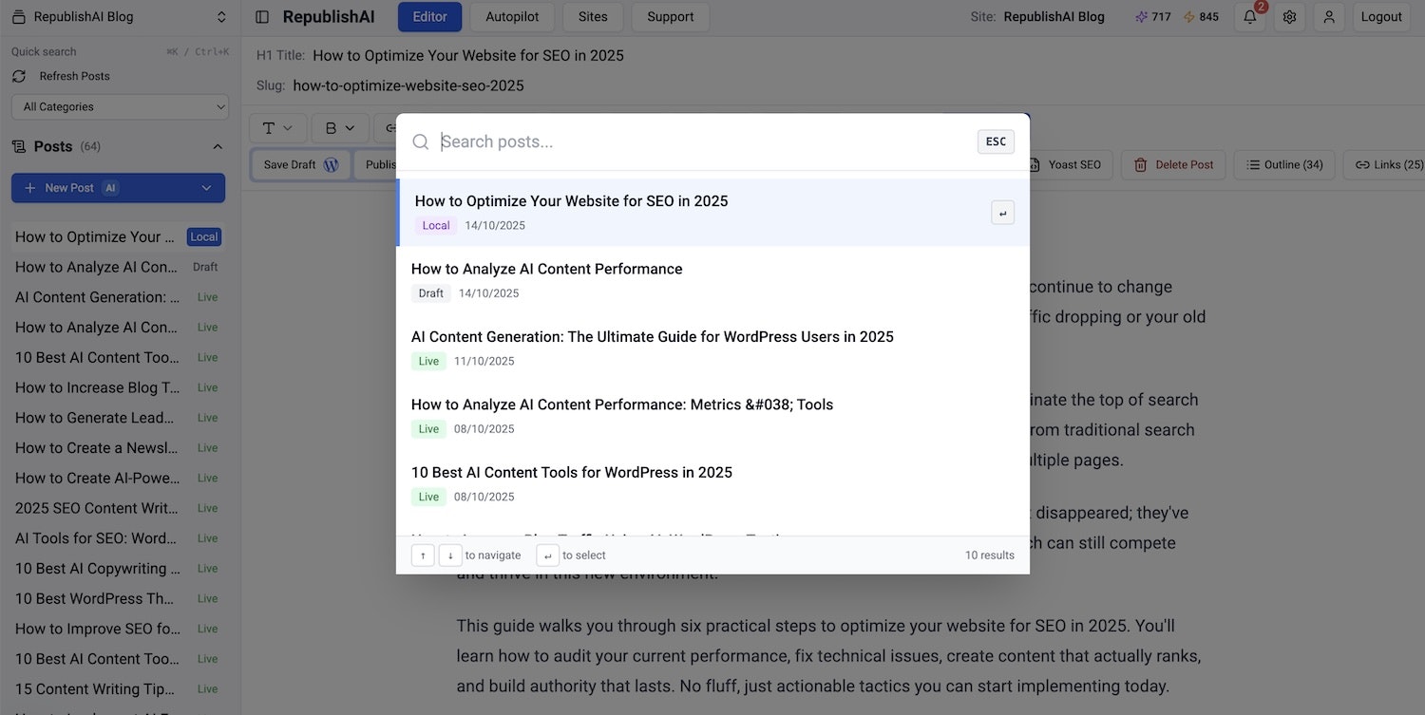This screenshot has width=1425, height=715.
Task: Focus the Search posts input field
Action: 703,141
